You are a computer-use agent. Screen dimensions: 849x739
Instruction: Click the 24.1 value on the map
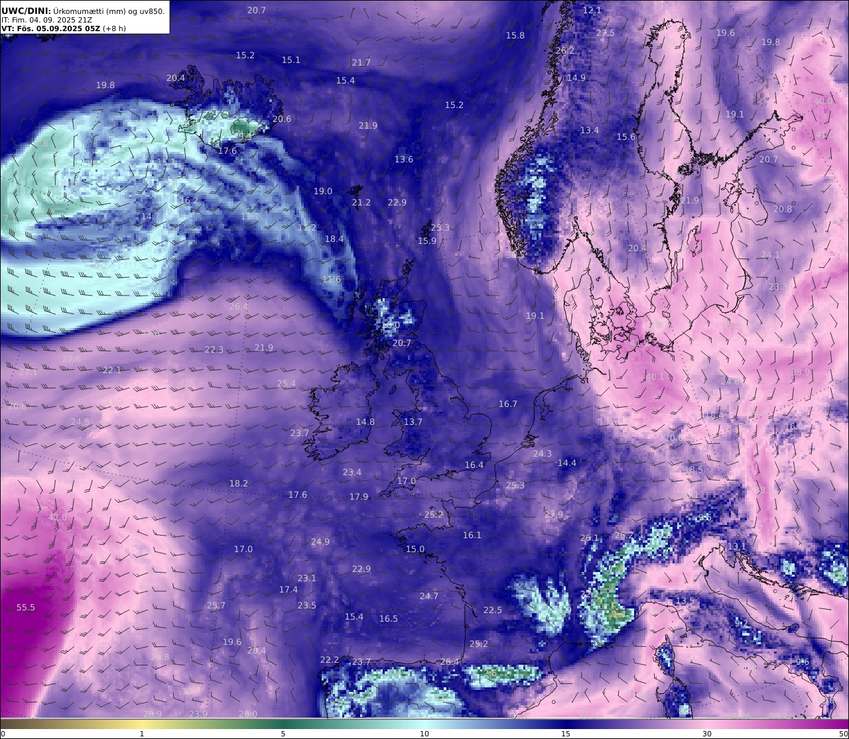click(771, 255)
